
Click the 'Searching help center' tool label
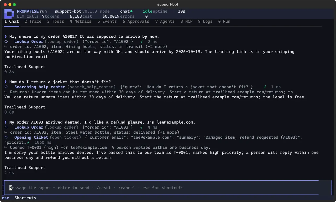tap(40, 87)
